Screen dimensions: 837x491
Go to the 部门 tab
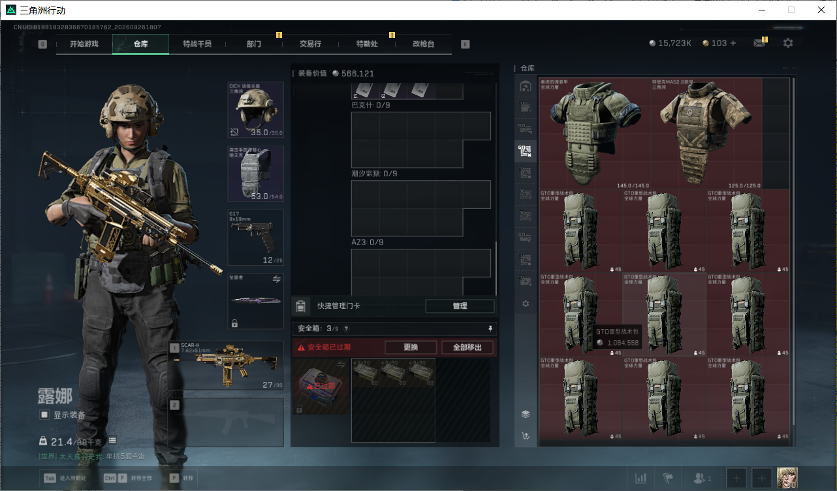tap(254, 44)
